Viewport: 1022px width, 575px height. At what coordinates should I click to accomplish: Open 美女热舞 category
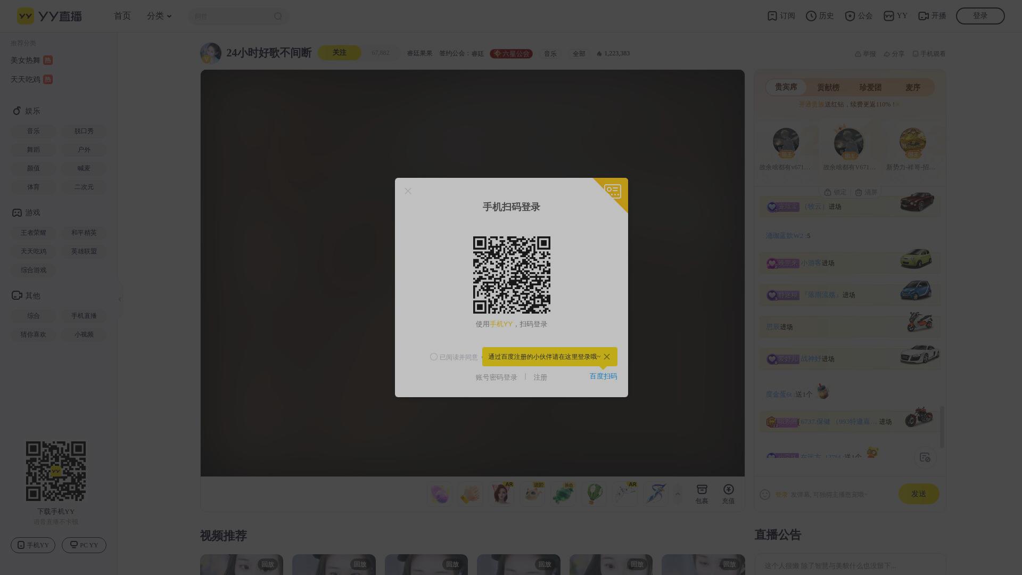pyautogui.click(x=31, y=60)
